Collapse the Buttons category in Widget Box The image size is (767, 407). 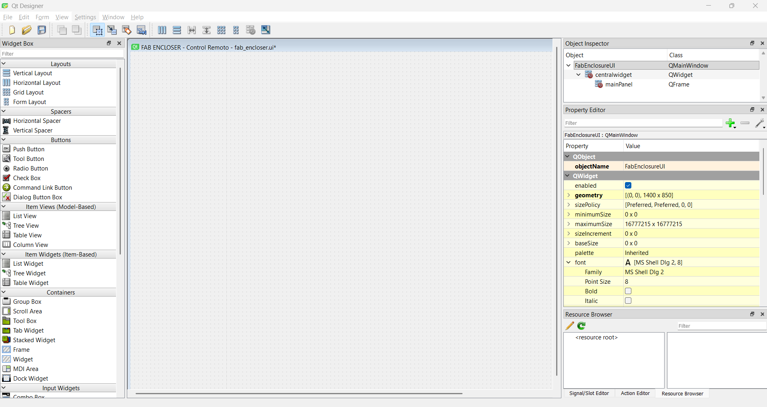click(x=4, y=140)
